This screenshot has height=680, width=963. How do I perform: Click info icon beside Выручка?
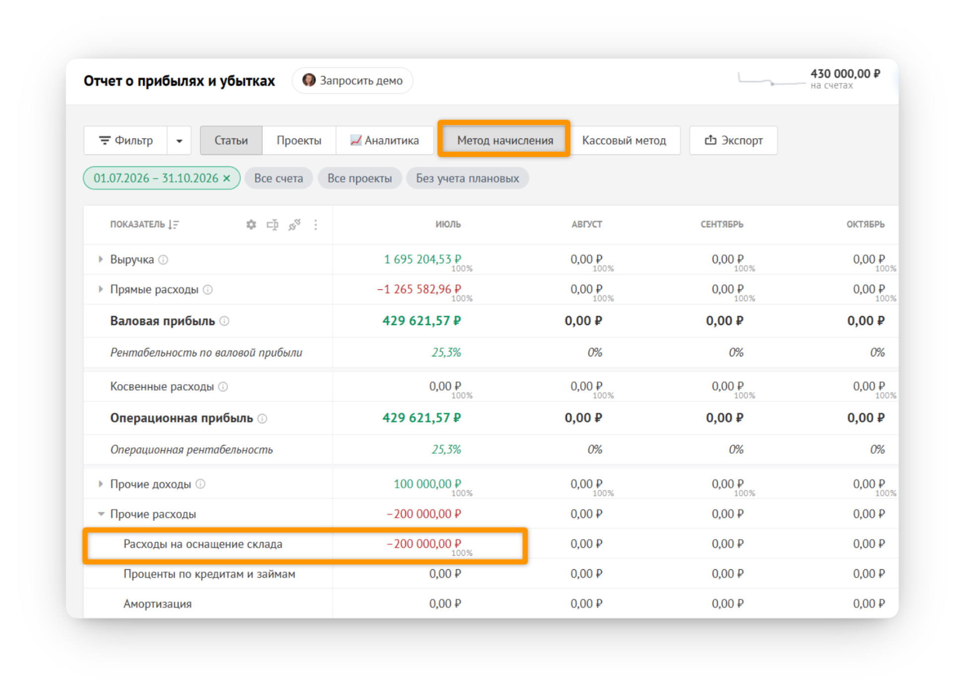click(163, 260)
